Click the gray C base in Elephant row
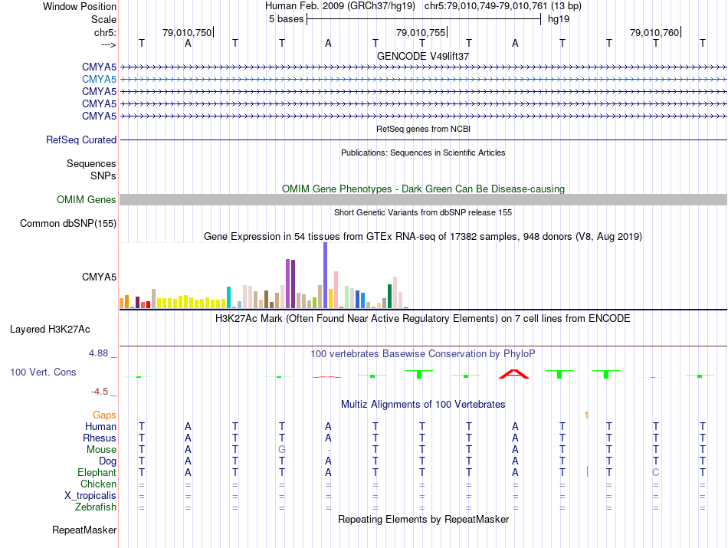728x548 pixels. pos(655,472)
